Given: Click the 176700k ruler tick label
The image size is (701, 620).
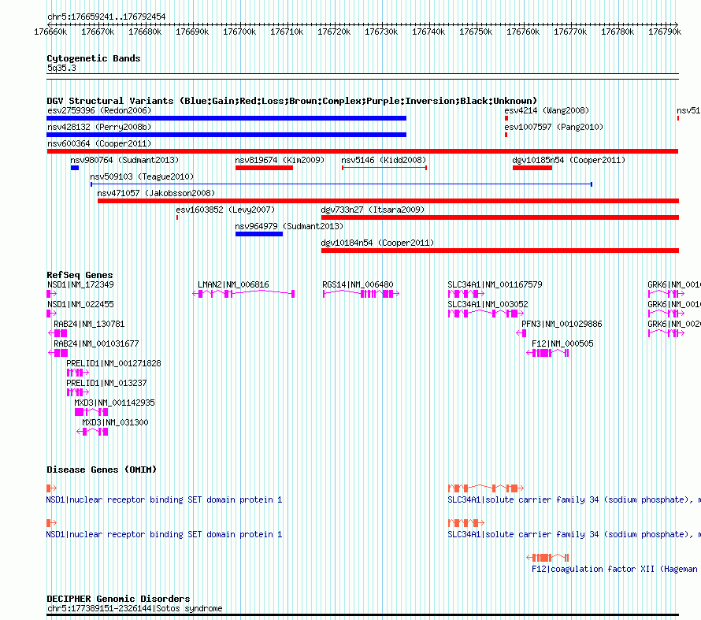Looking at the screenshot, I should (x=239, y=32).
